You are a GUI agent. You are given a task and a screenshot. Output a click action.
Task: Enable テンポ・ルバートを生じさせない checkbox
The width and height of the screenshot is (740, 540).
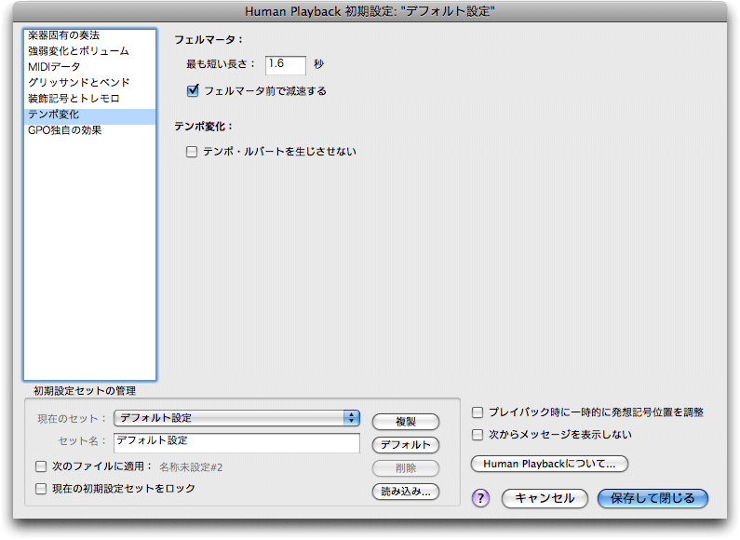192,152
